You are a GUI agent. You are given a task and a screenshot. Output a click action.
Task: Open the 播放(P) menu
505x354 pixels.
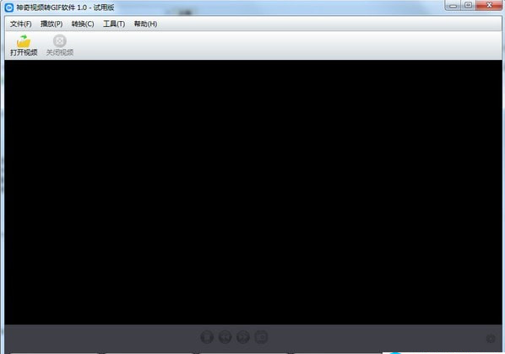[52, 24]
